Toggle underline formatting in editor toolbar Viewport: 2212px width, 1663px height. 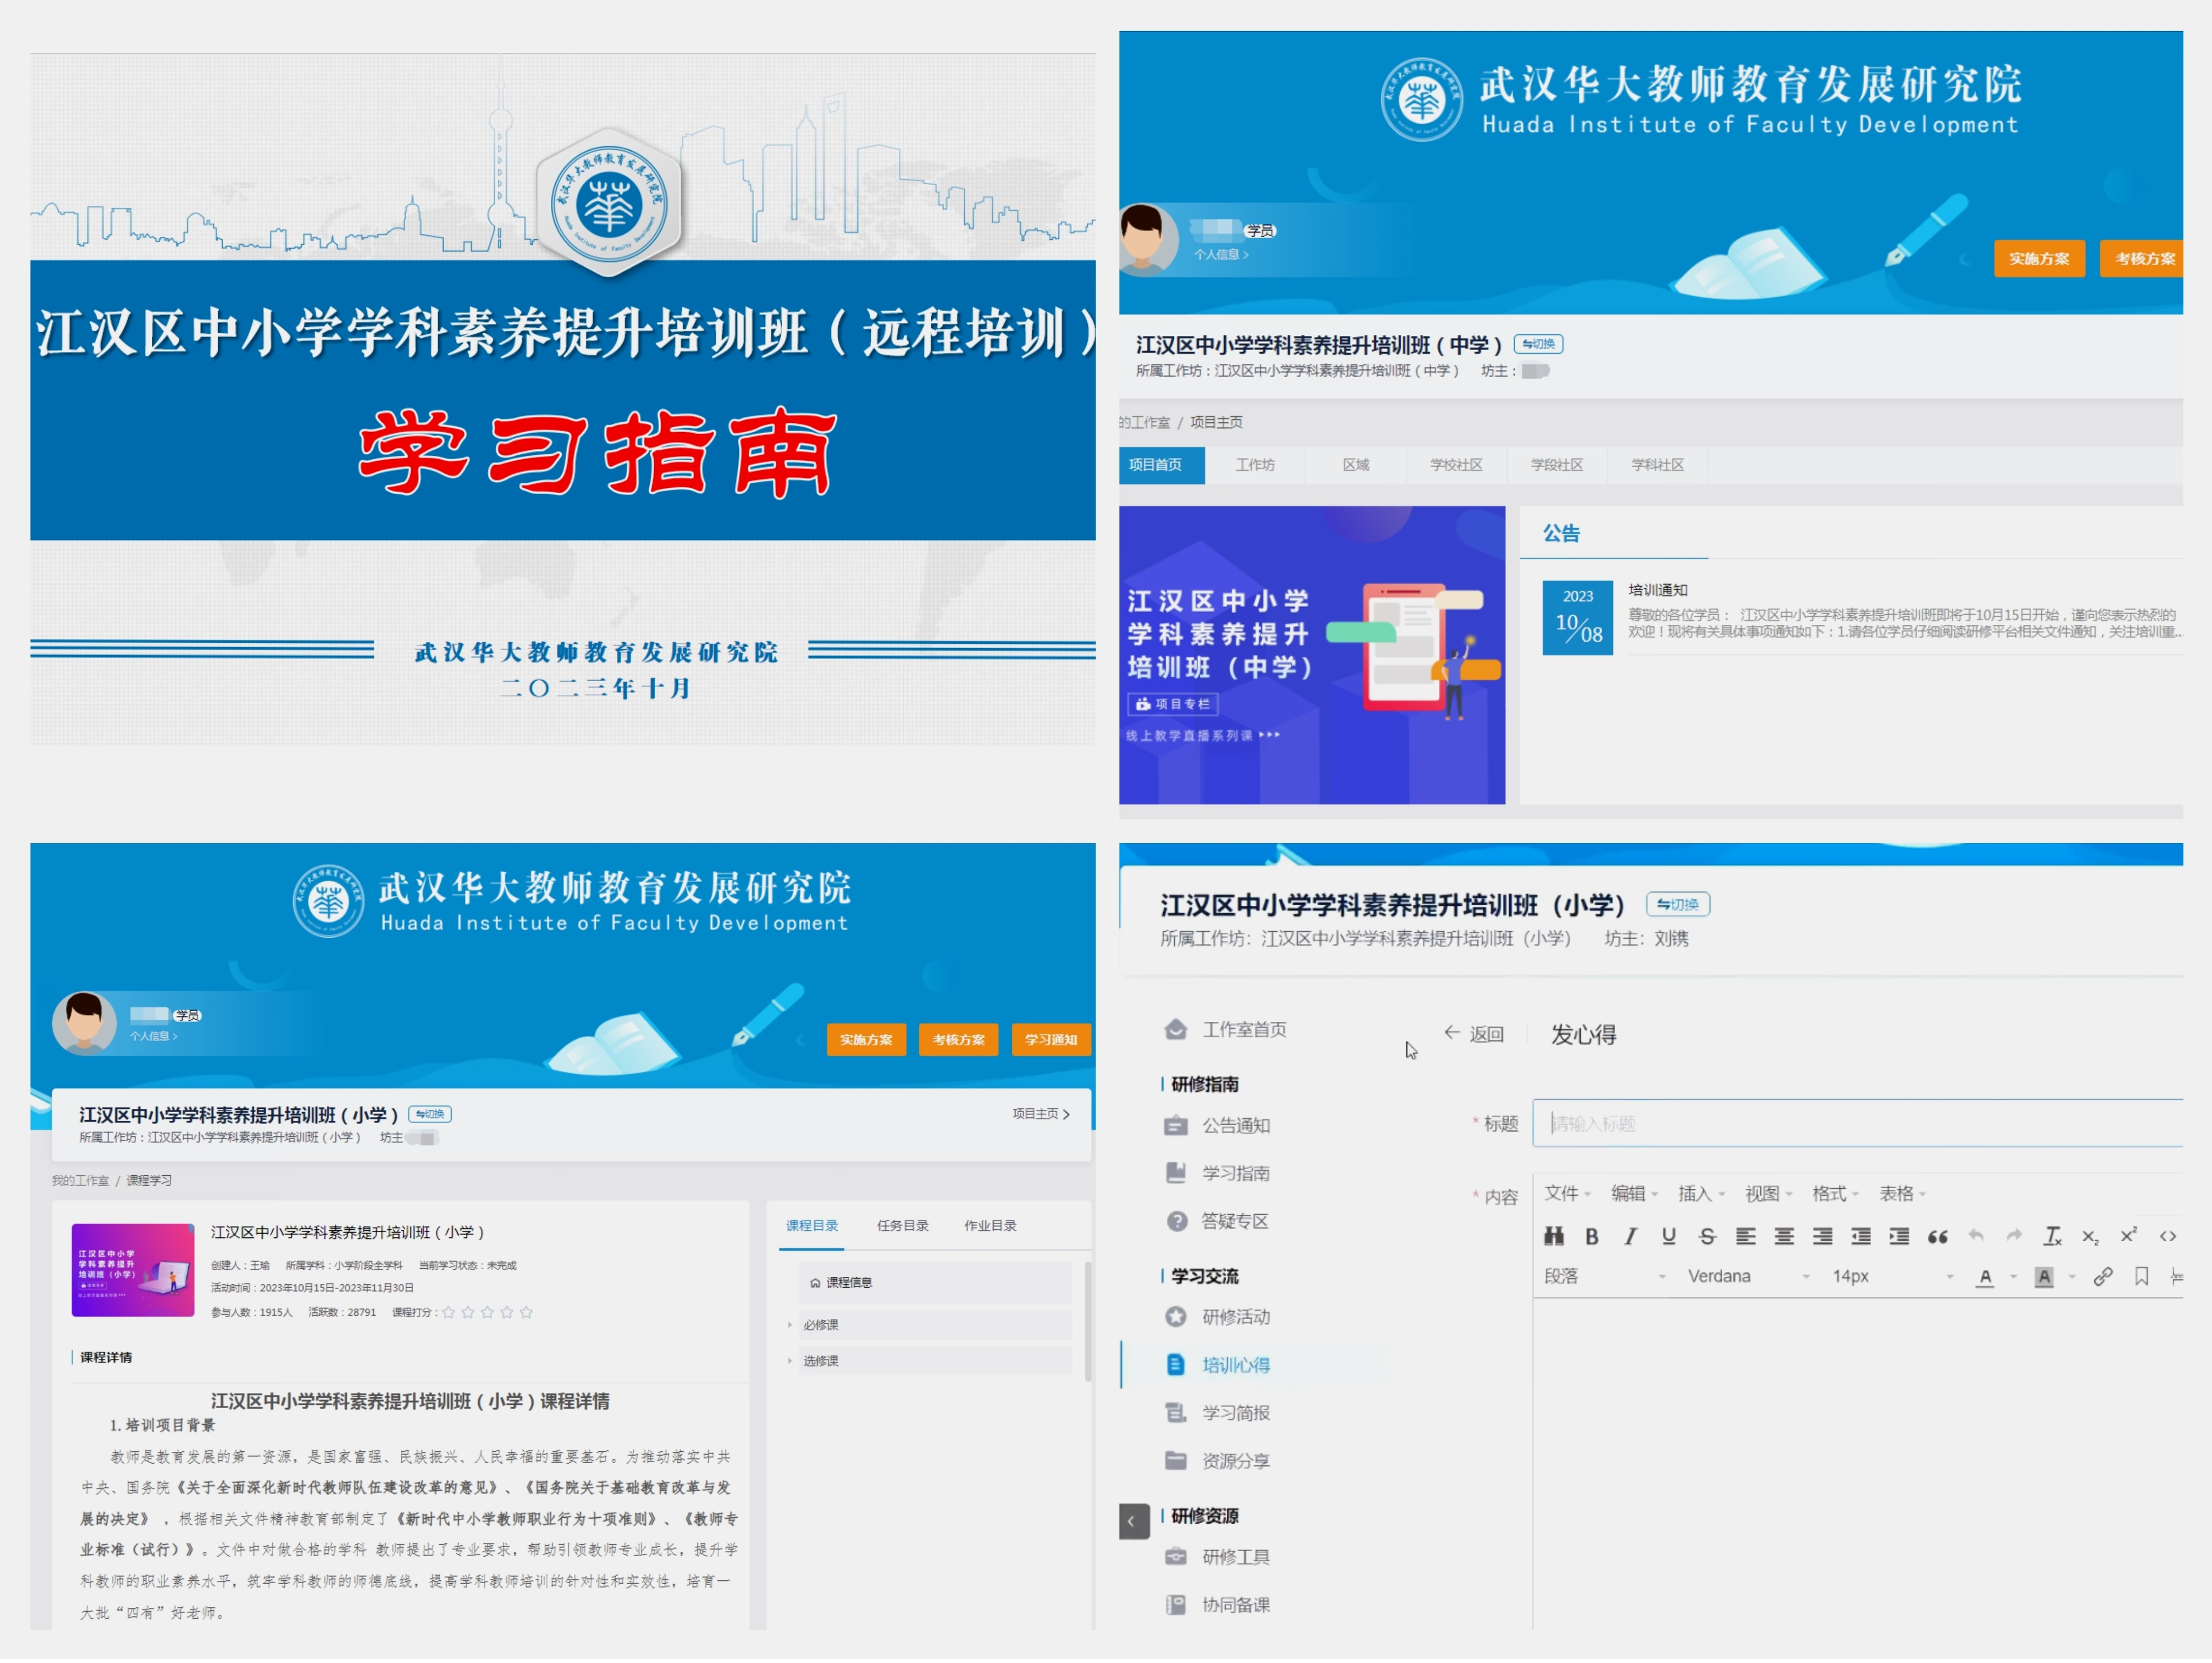[1668, 1237]
